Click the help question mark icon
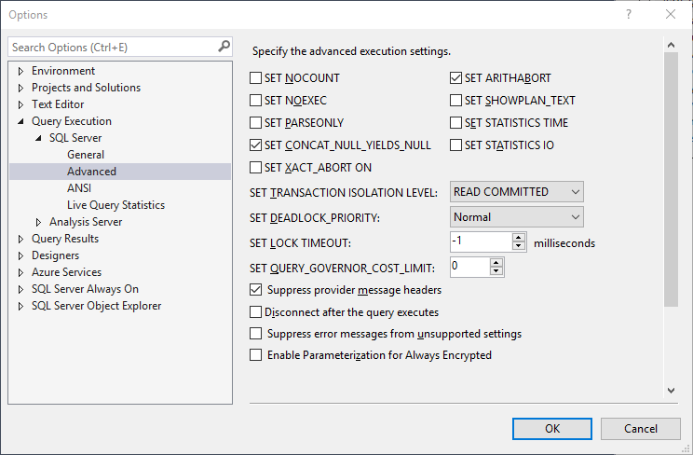 [629, 15]
